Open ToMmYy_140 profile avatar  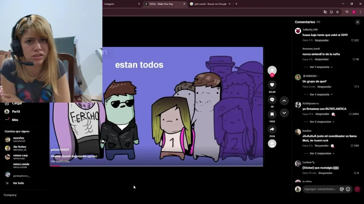click(298, 31)
